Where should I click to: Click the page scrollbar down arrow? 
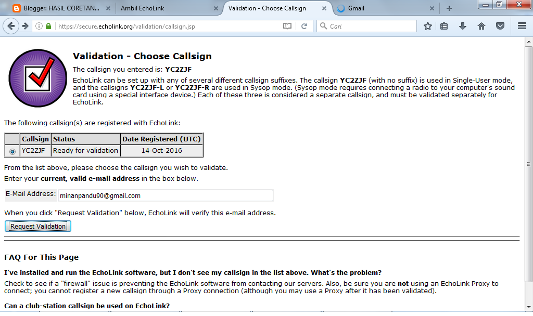click(x=529, y=307)
